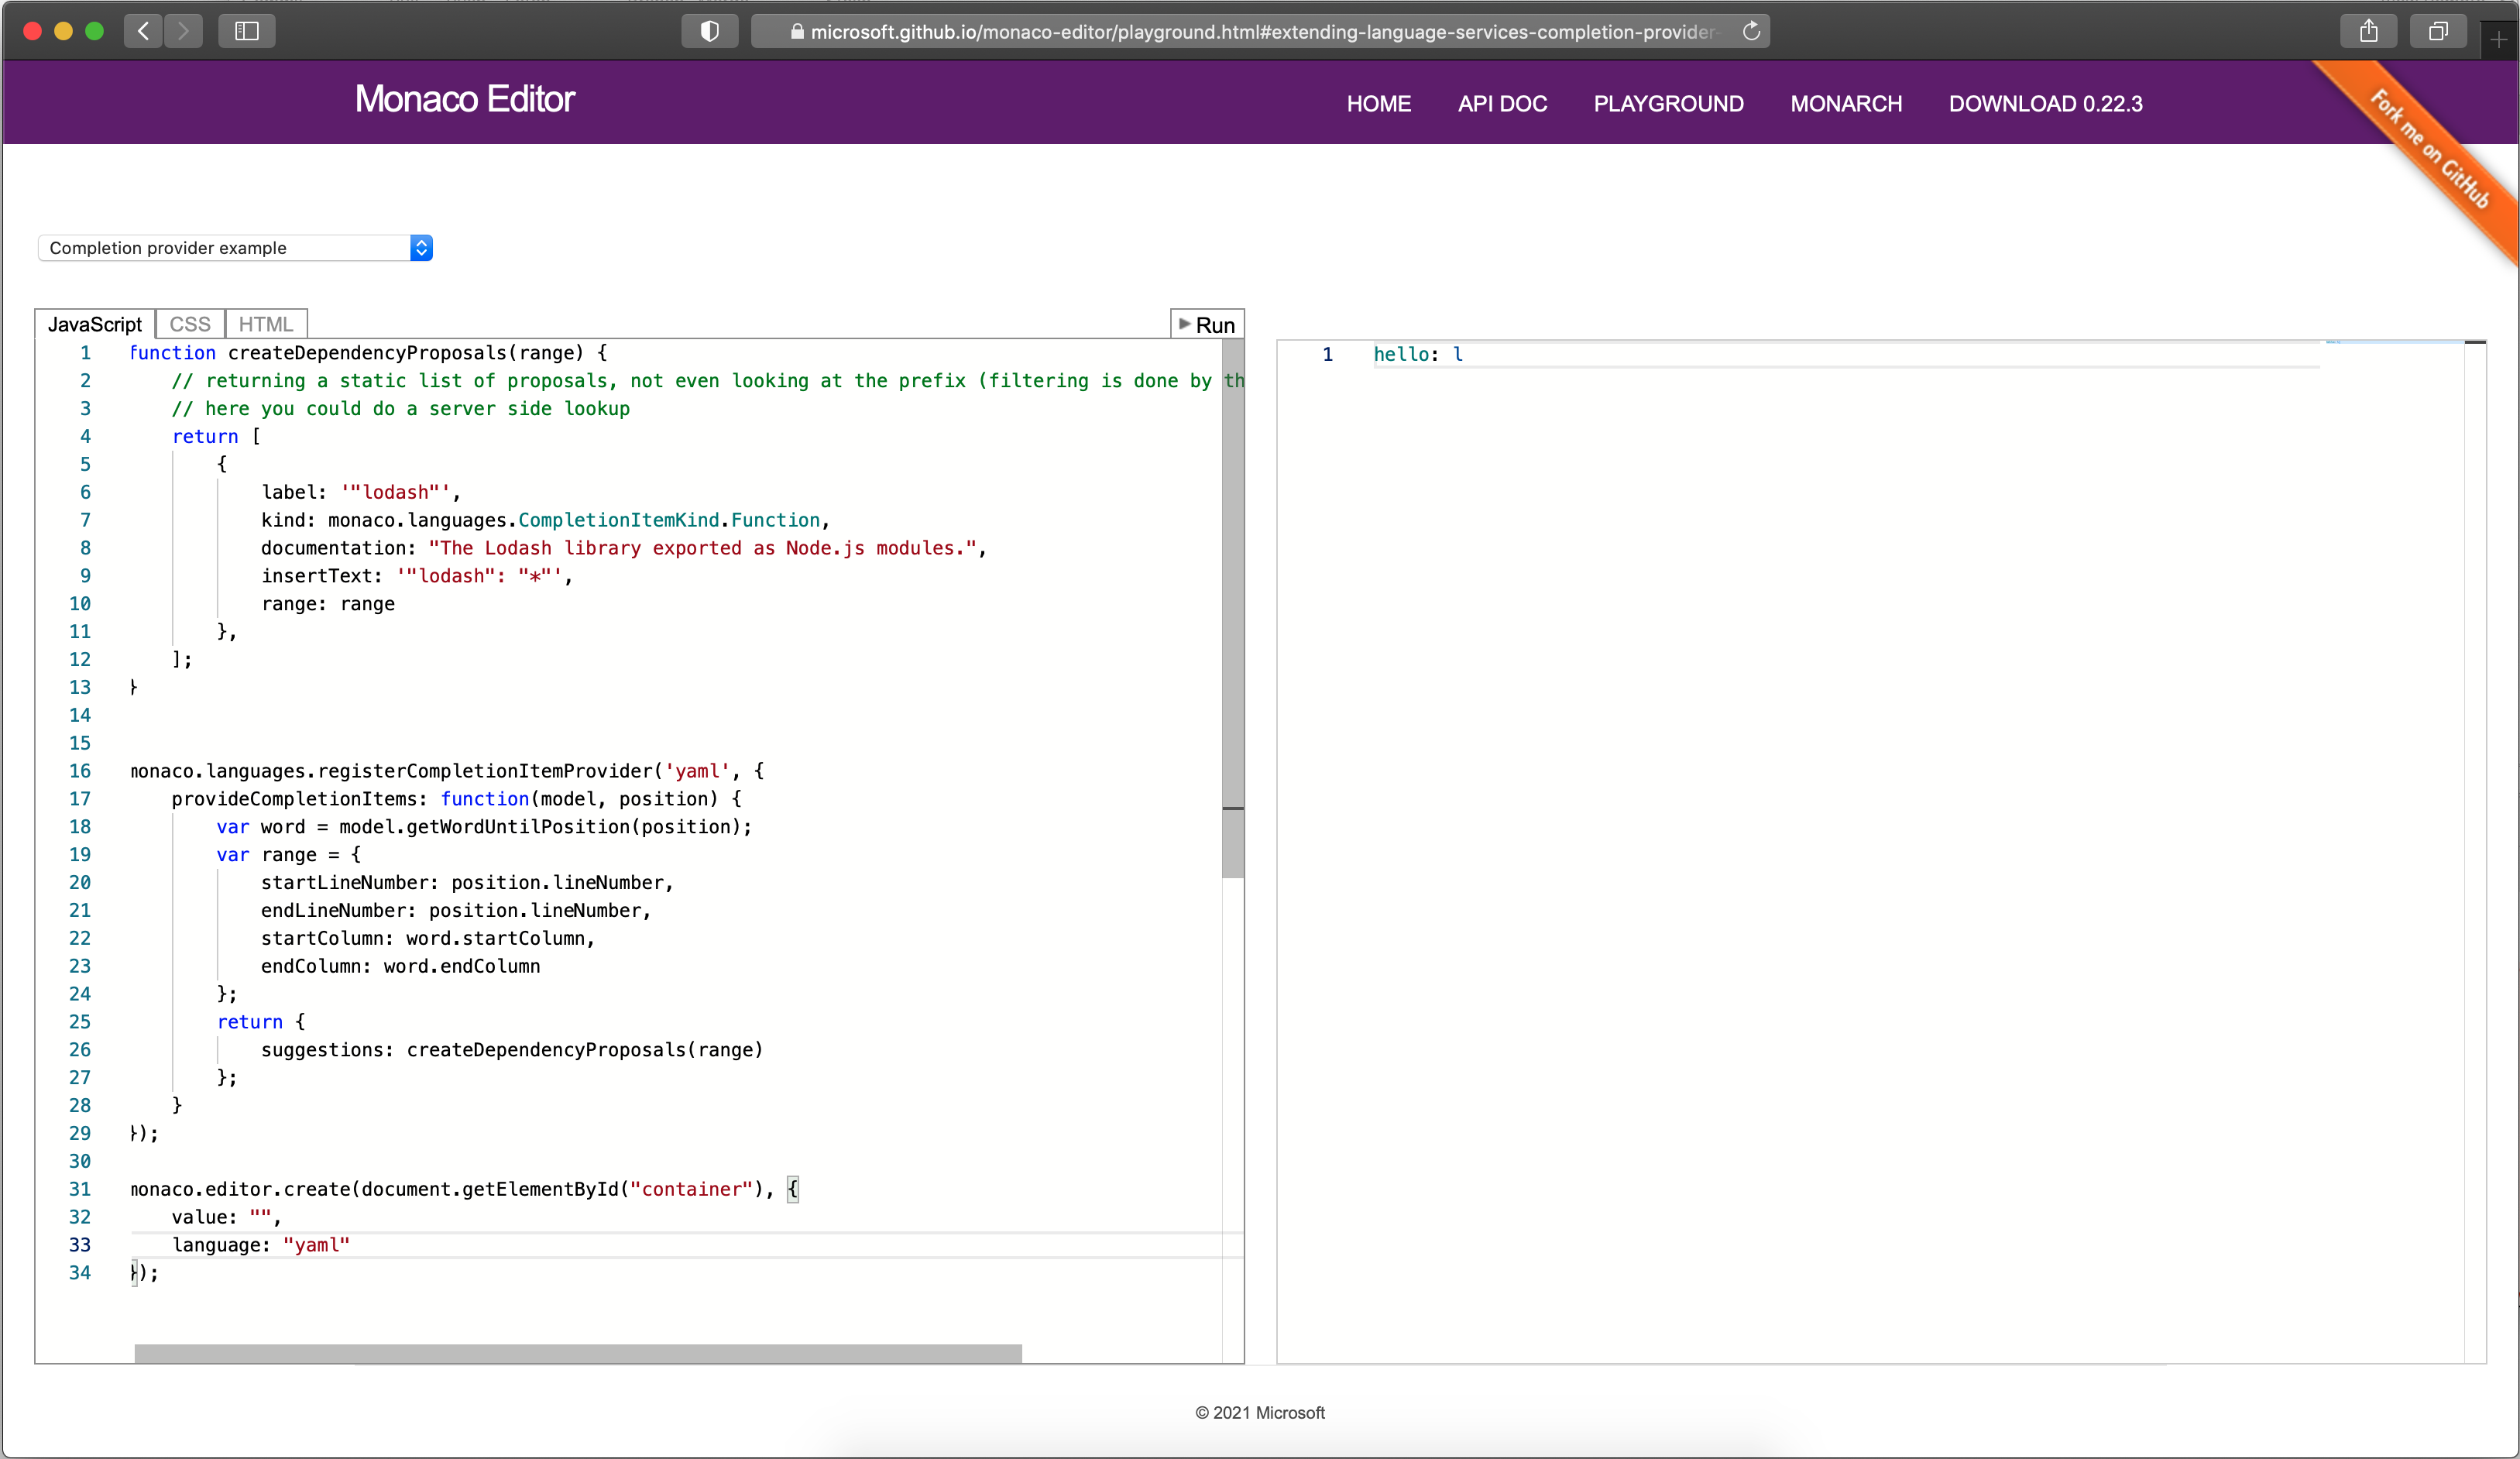Open the API DOC link
The image size is (2520, 1459).
click(x=1502, y=103)
